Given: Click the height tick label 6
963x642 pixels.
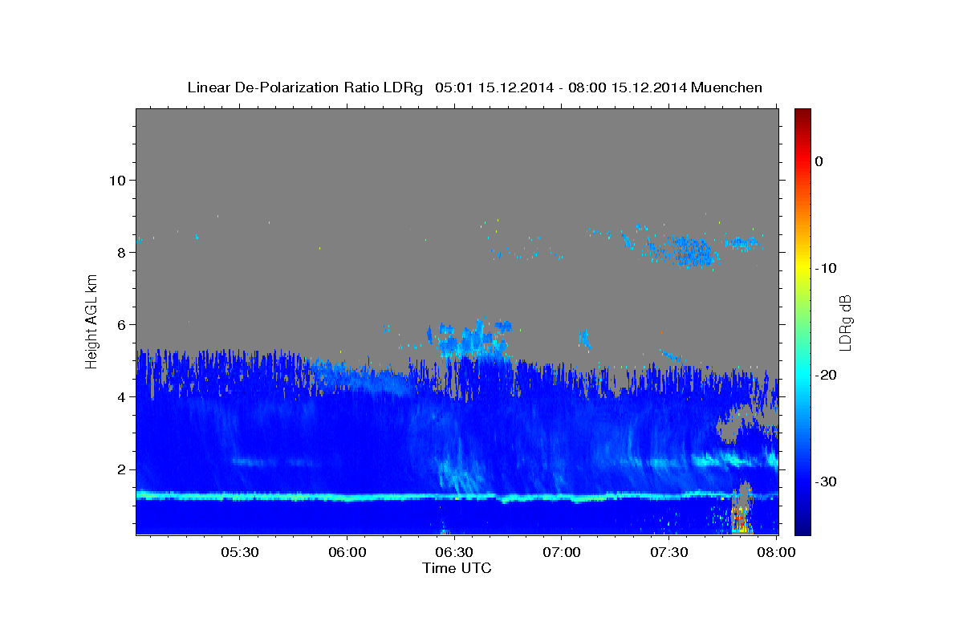Looking at the screenshot, I should click(x=120, y=324).
